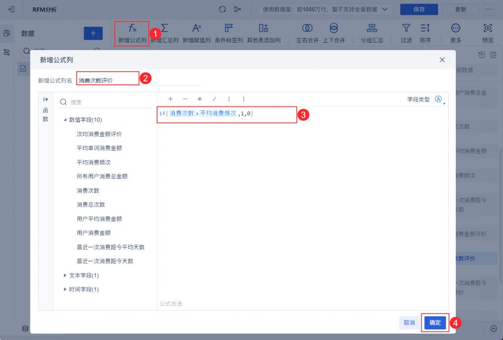The image size is (503, 340).
Task: Click the 过滤 filter icon
Action: click(406, 28)
